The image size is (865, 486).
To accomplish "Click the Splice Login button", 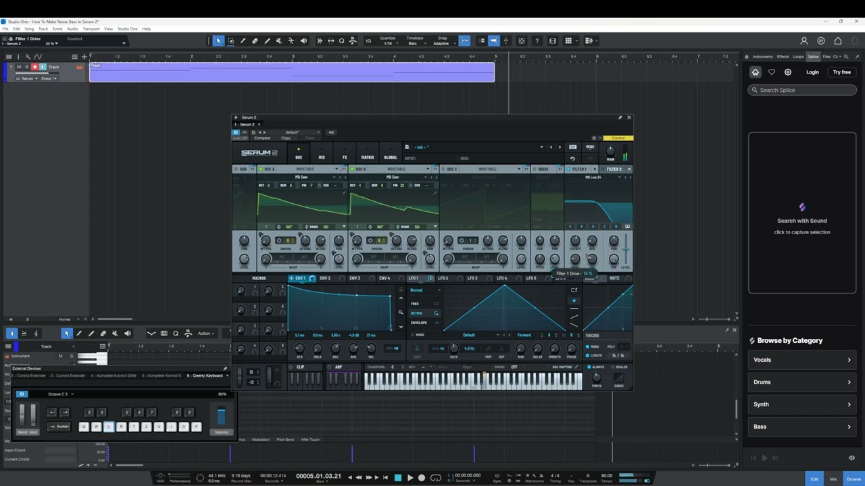I will (812, 72).
